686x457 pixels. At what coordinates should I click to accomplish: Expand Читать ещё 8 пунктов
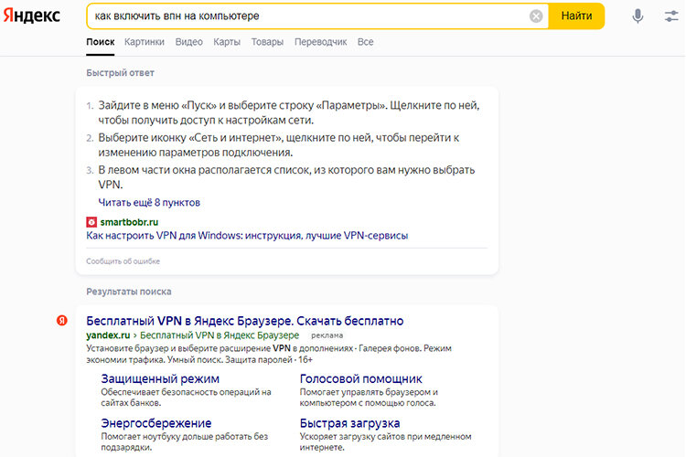pos(149,203)
